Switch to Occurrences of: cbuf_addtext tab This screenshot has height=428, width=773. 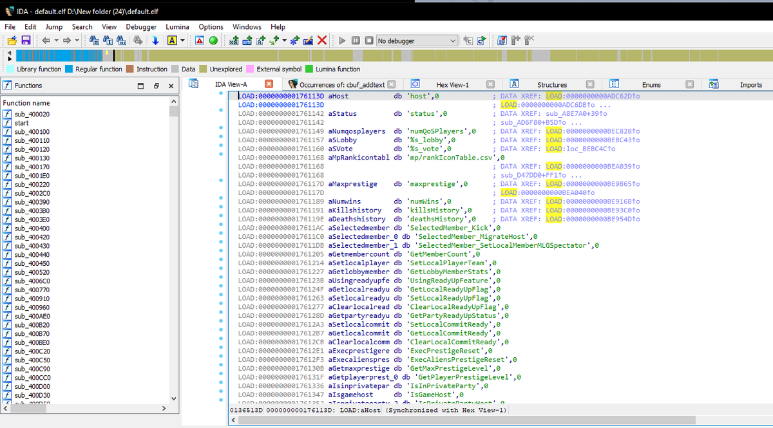click(342, 84)
